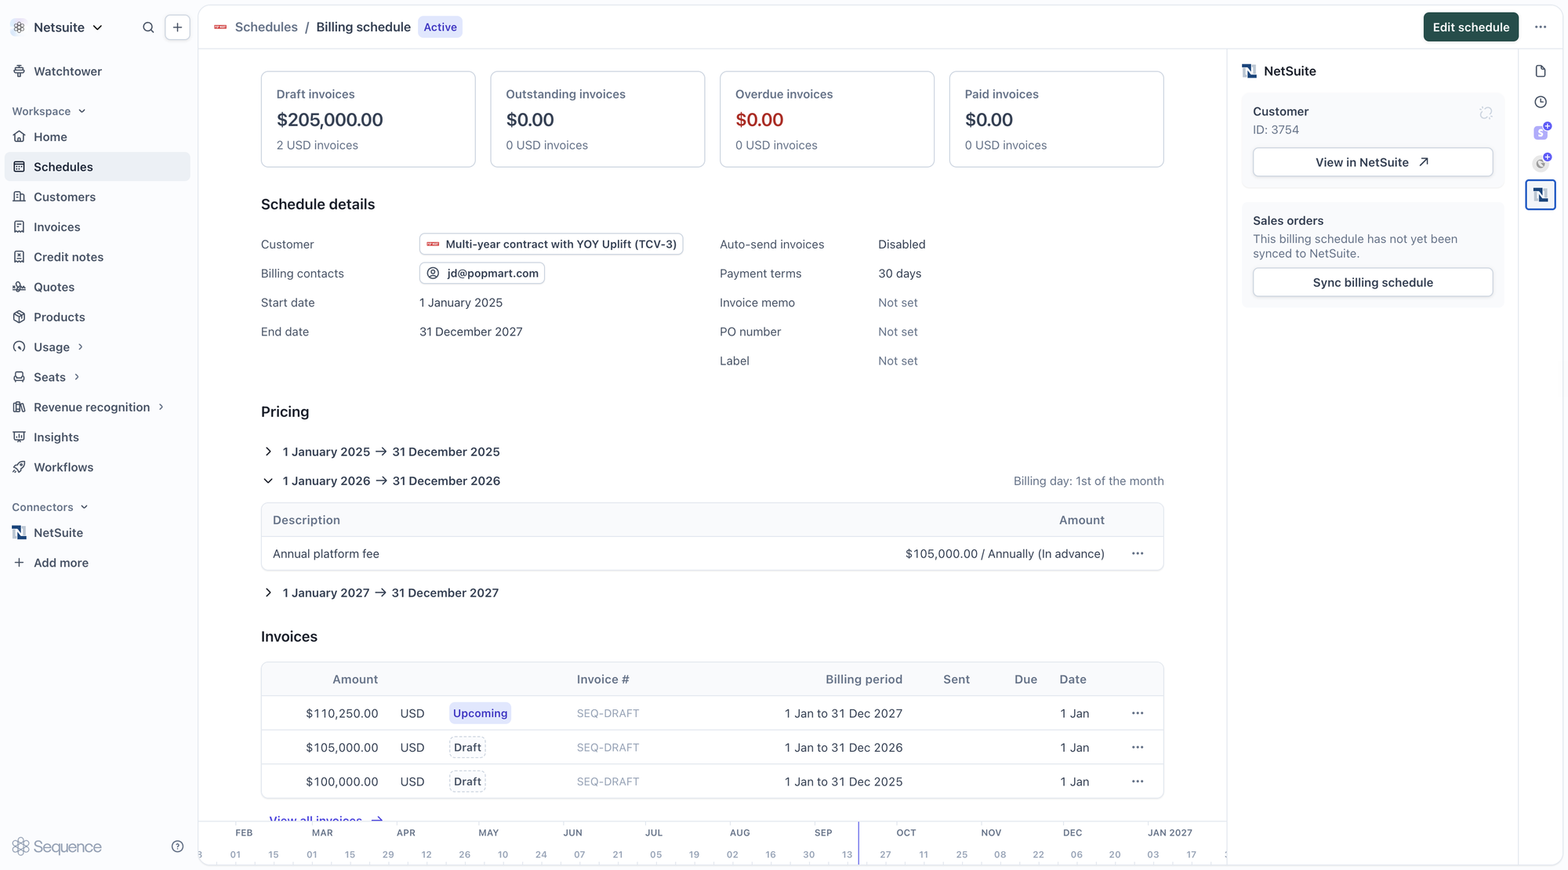This screenshot has width=1568, height=870.
Task: Open the NetSuite connector in sidebar
Action: (58, 533)
